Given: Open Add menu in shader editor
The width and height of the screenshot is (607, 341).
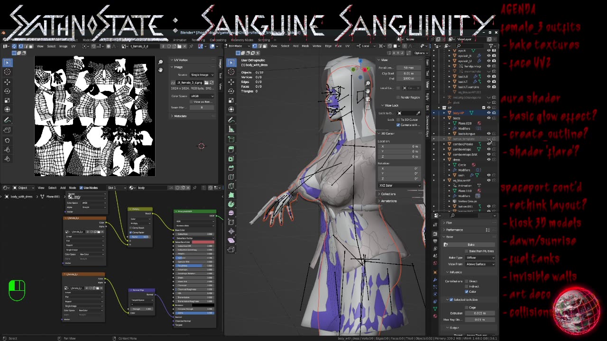Looking at the screenshot, I should point(63,188).
